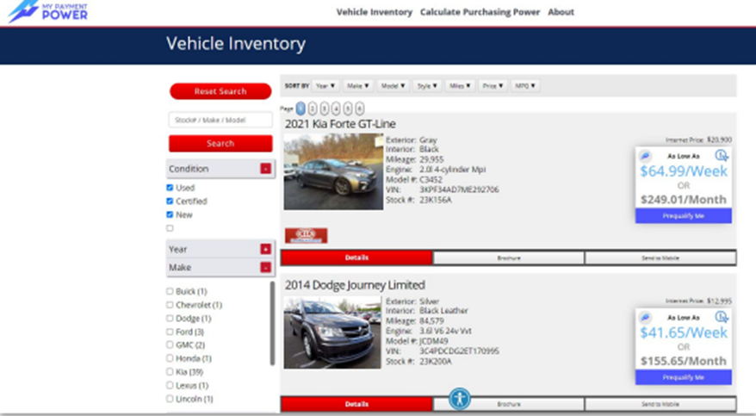Click the Make list scrollbar

(x=272, y=323)
